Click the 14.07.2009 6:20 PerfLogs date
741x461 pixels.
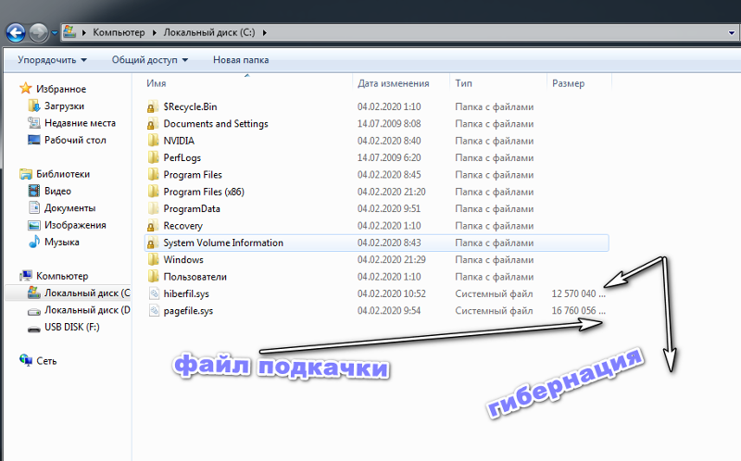tap(389, 157)
